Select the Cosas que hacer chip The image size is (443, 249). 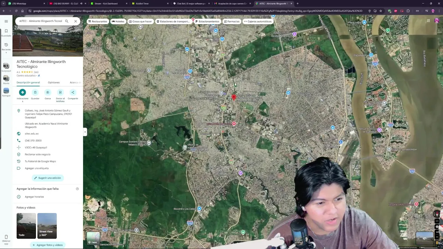click(140, 21)
